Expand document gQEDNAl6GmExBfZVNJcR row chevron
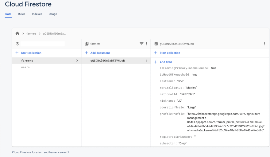 pos(147,61)
